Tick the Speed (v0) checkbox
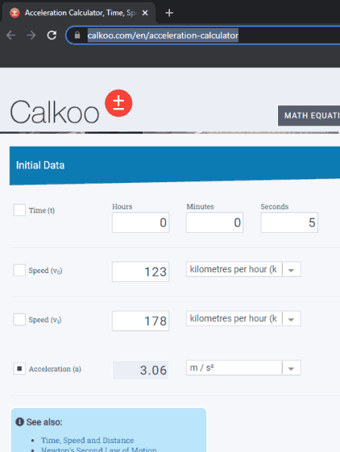The width and height of the screenshot is (340, 452). coord(20,270)
